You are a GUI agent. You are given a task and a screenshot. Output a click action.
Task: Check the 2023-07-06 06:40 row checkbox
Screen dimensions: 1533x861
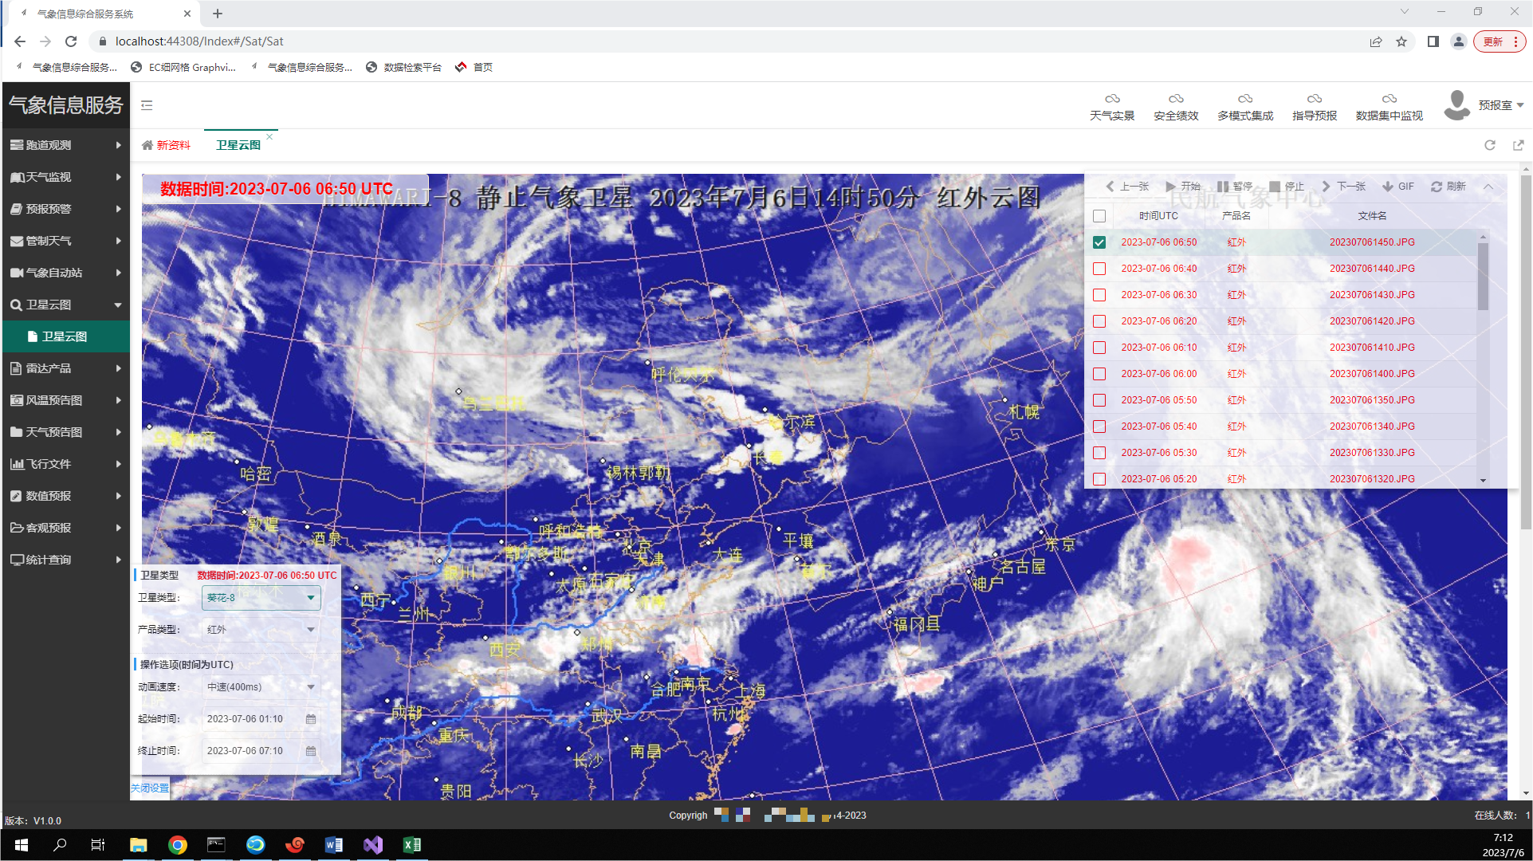[1099, 269]
